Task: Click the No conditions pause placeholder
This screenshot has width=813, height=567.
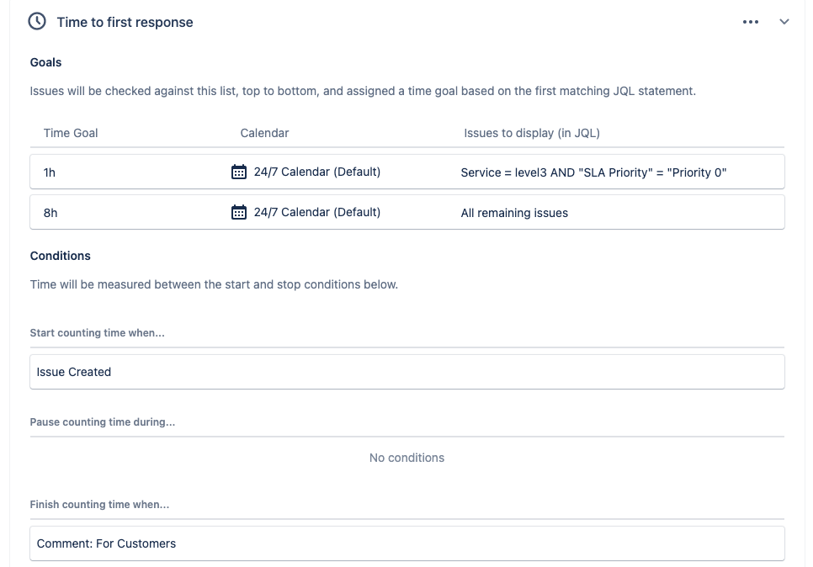Action: click(406, 458)
